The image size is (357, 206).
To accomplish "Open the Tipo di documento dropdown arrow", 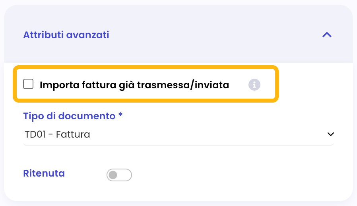I will [x=331, y=134].
